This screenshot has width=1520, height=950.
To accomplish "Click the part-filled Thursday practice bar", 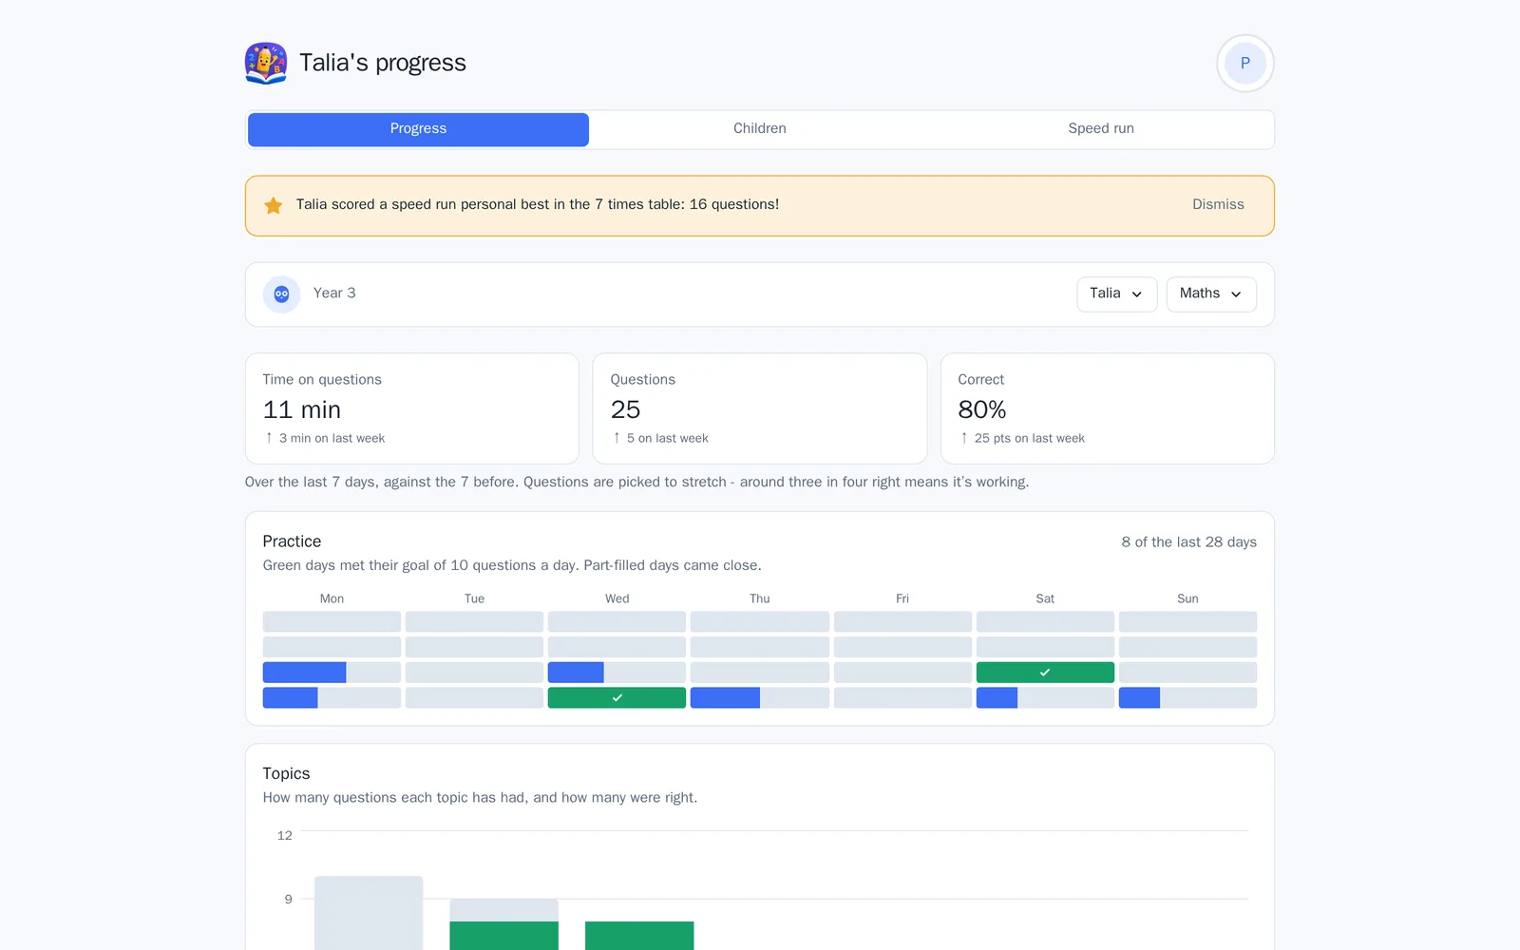I will pos(760,697).
